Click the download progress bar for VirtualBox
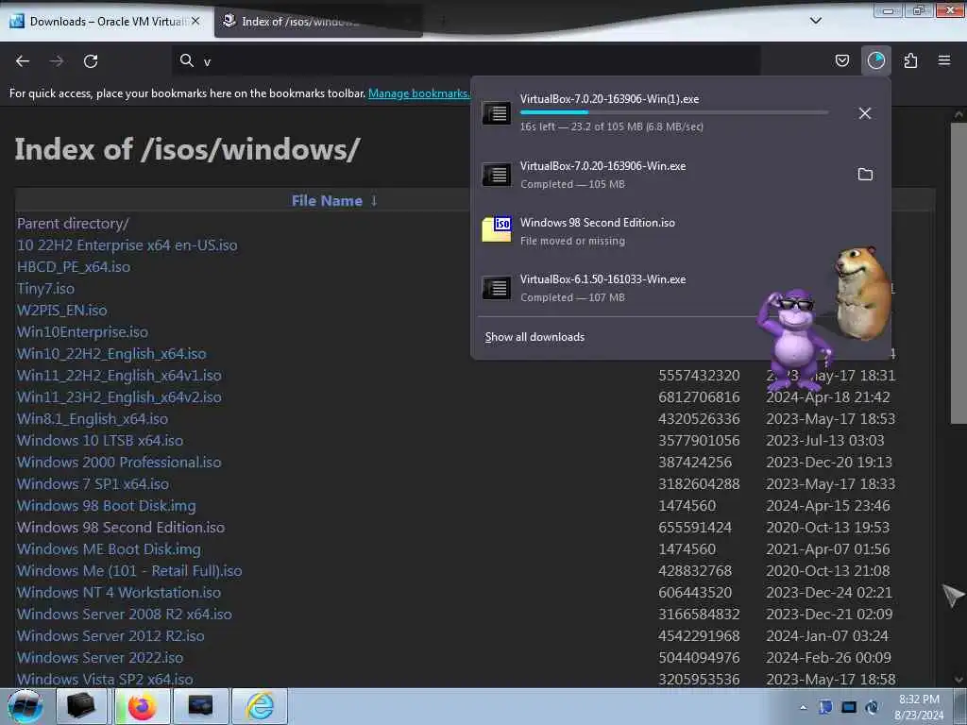This screenshot has height=725, width=967. [x=674, y=112]
